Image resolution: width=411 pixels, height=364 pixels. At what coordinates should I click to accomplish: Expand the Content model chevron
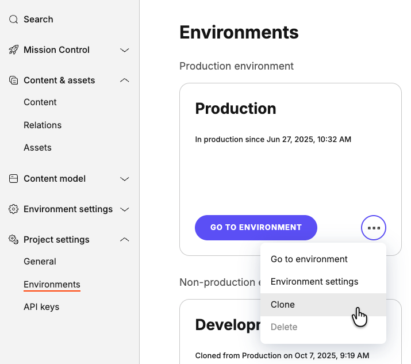coord(125,179)
